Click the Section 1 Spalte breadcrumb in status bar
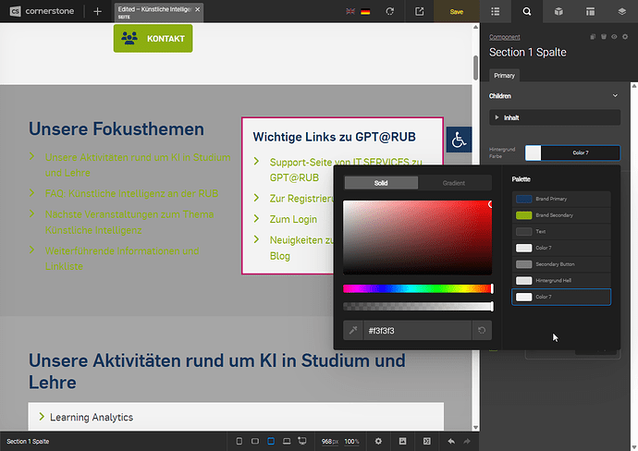The width and height of the screenshot is (638, 451). pos(28,441)
